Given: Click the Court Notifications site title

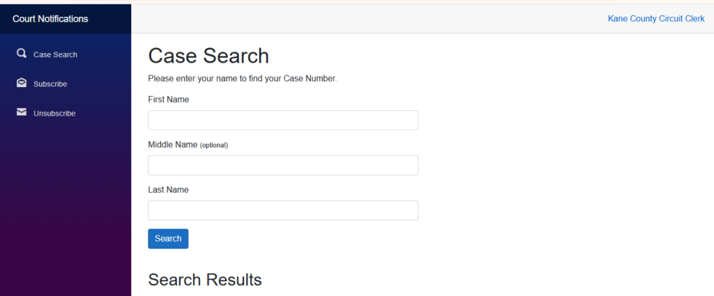Looking at the screenshot, I should pos(50,19).
